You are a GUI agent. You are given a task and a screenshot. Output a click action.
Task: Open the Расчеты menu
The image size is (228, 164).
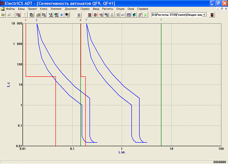click(108, 9)
